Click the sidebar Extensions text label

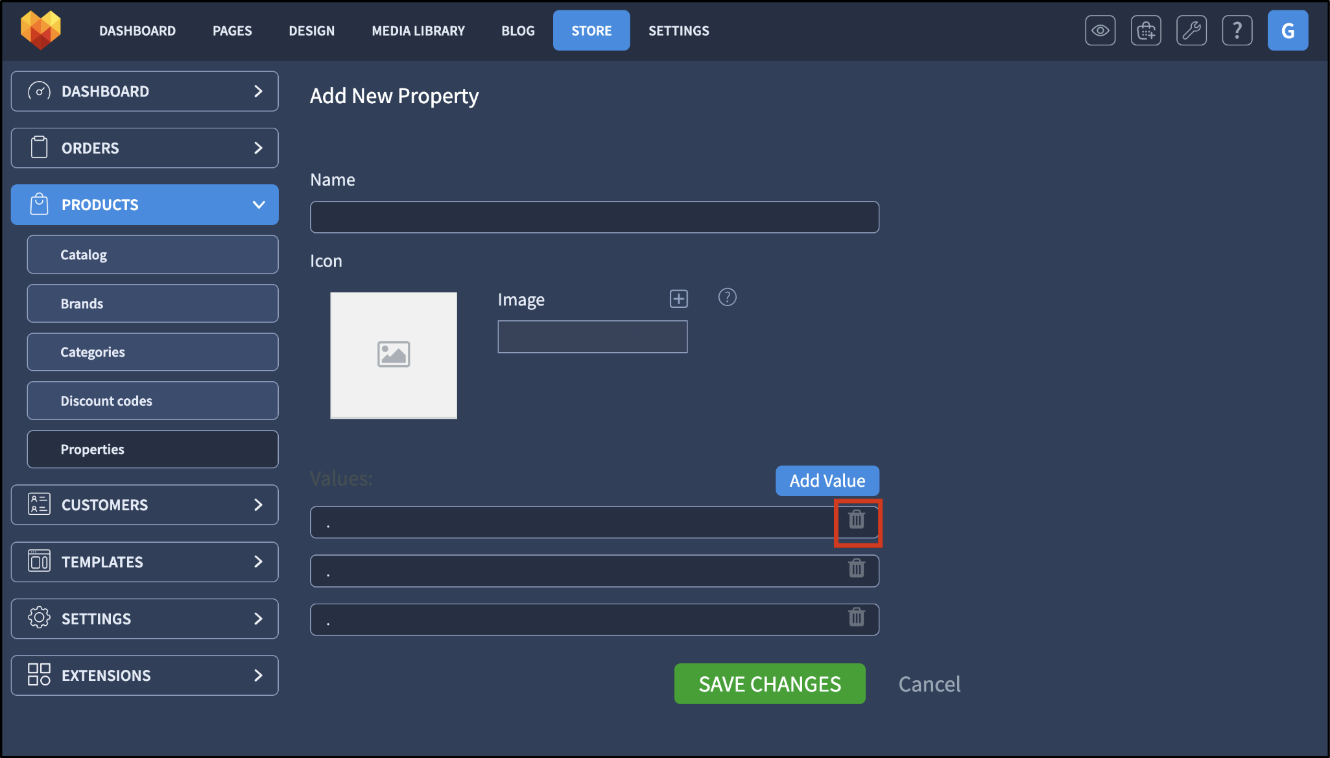(x=106, y=675)
